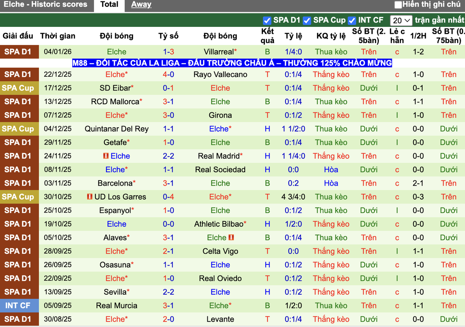Click the 2-1 halftime score in the Barcelona row
Image resolution: width=465 pixels, height=327 pixels.
418,183
